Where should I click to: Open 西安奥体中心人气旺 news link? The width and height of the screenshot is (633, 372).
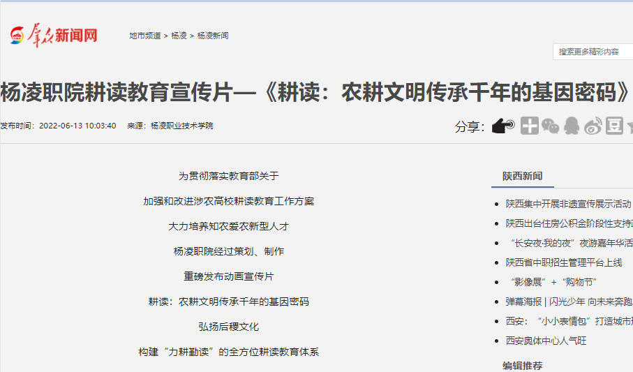(546, 341)
